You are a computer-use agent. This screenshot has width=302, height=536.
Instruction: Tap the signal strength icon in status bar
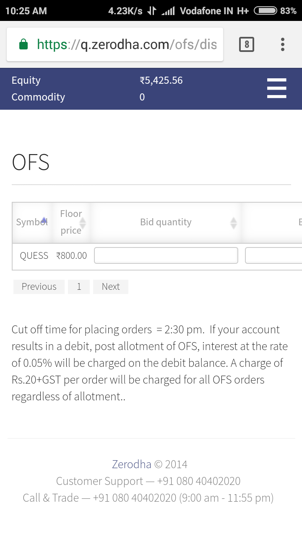168,11
